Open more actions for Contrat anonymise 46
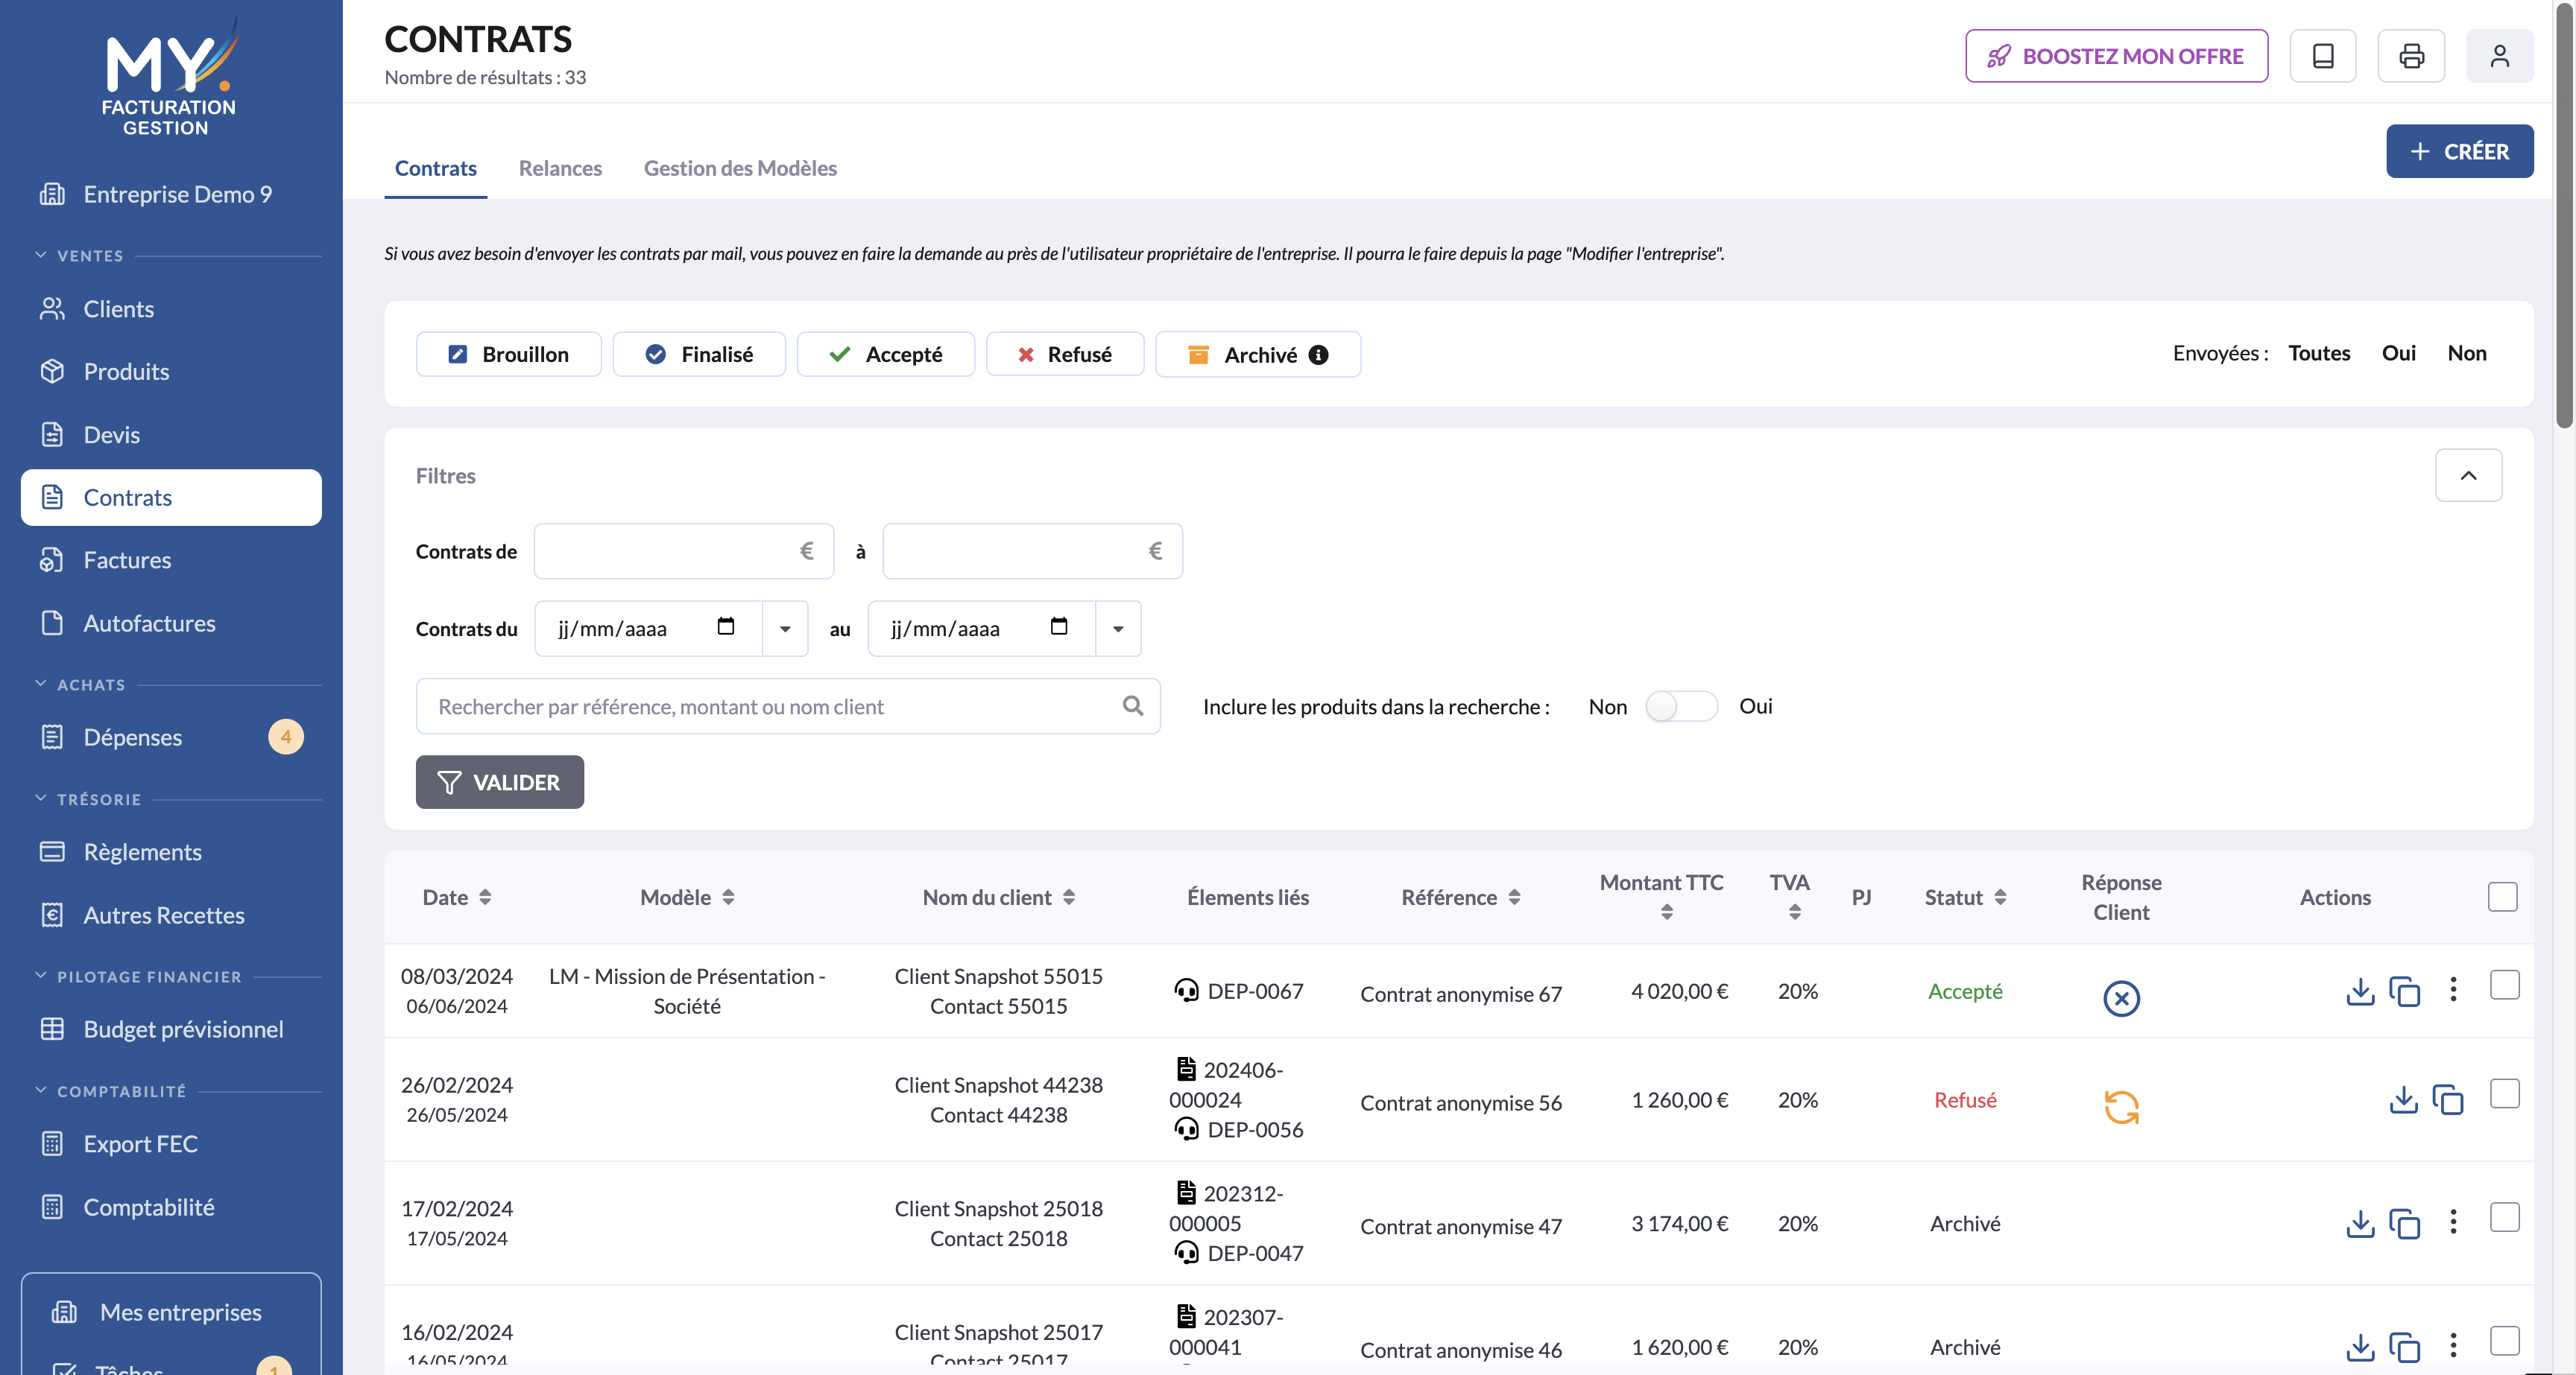The height and width of the screenshot is (1375, 2576). pos(2453,1345)
